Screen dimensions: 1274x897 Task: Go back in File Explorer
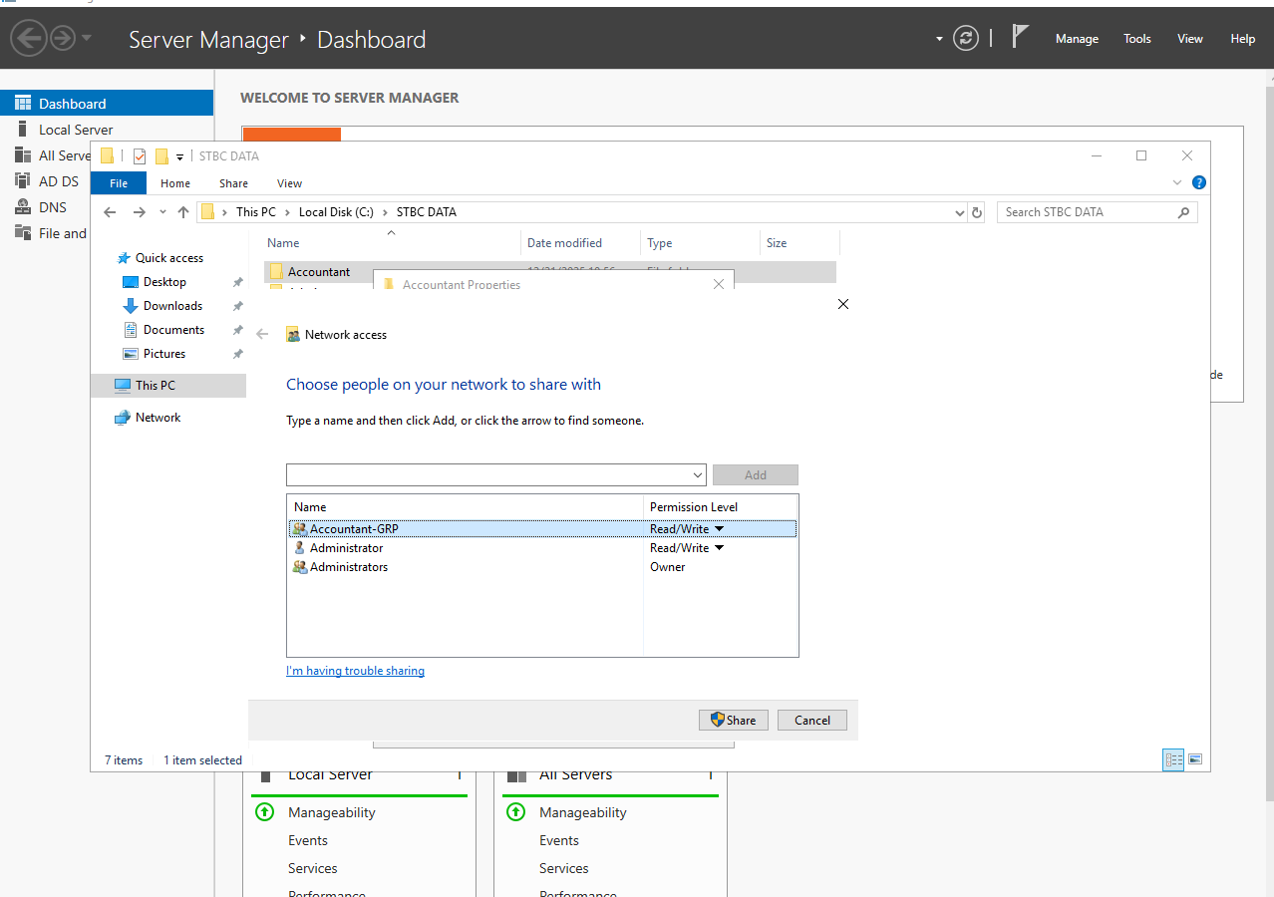pyautogui.click(x=111, y=212)
